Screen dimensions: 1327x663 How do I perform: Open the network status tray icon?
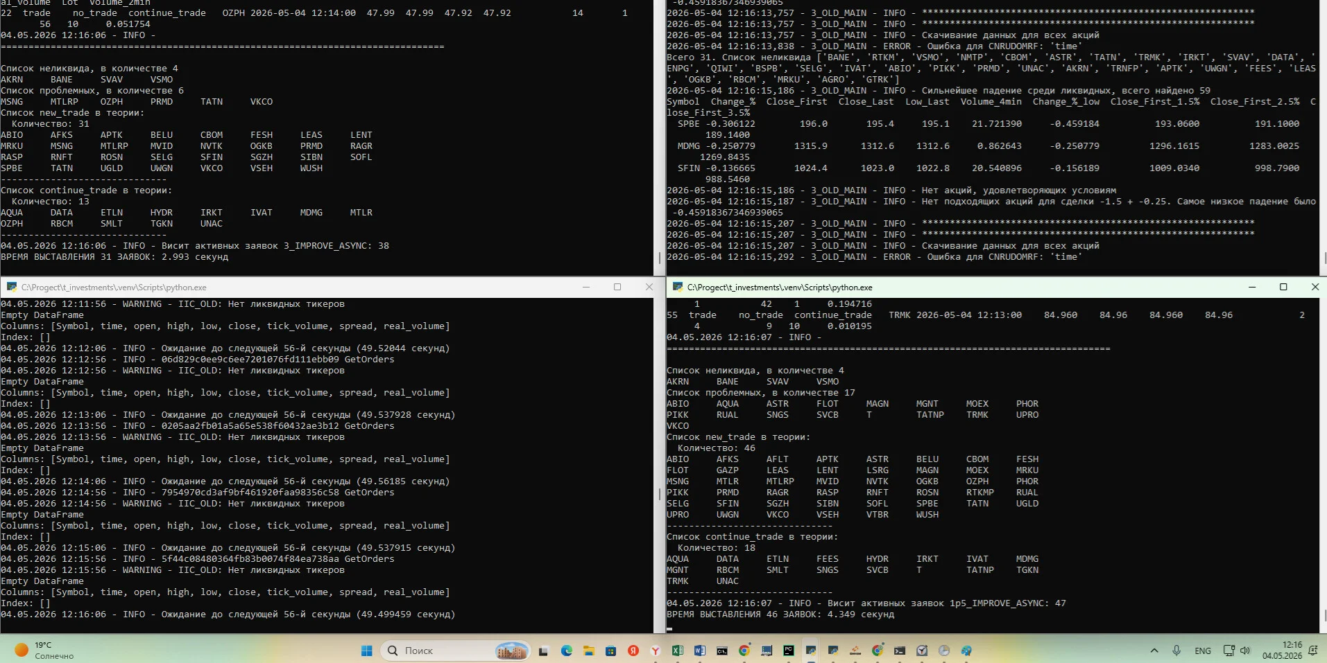coord(1228,651)
